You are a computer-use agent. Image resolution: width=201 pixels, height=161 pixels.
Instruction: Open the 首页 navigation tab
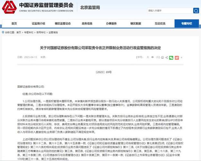point(14,24)
